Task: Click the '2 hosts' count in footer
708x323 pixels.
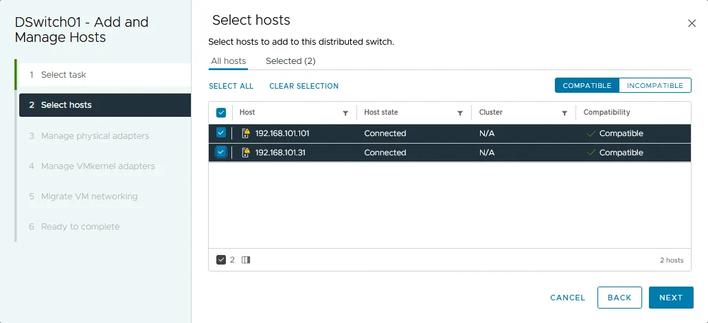Action: [672, 260]
